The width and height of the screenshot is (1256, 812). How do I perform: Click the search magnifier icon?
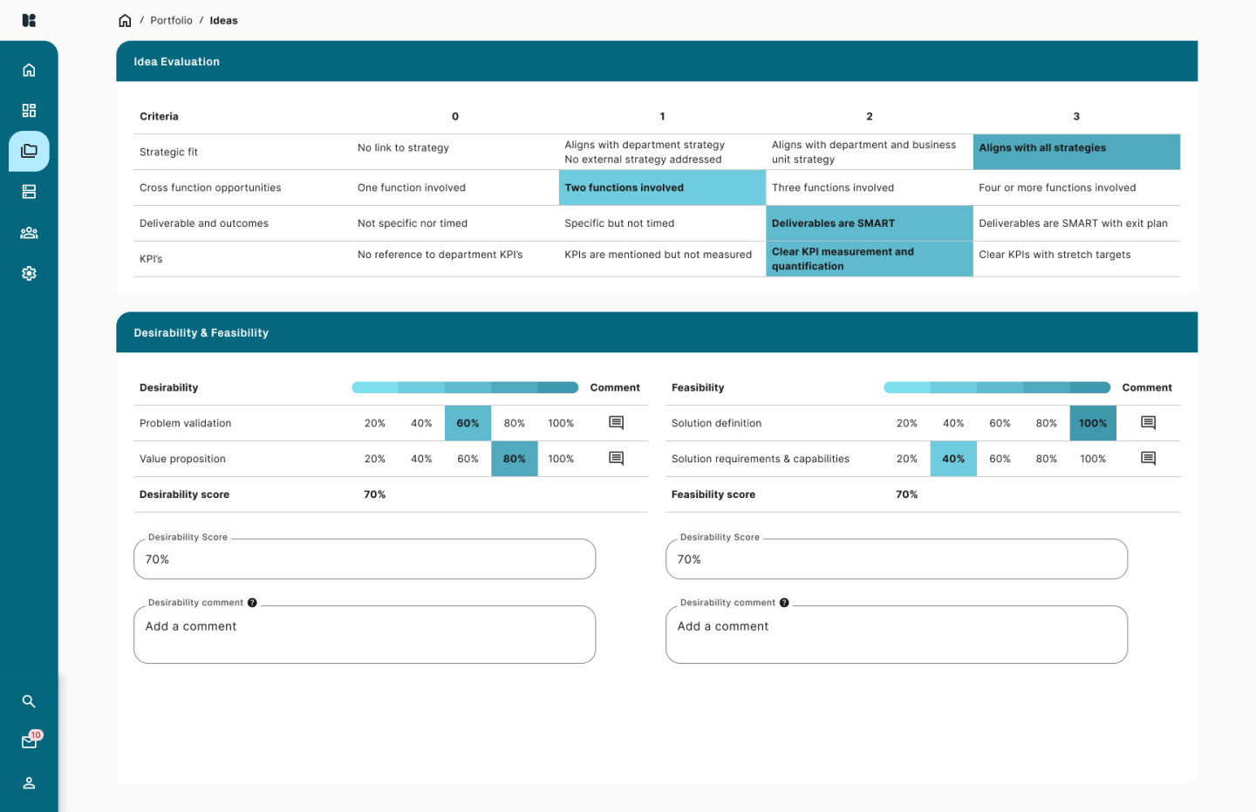[x=29, y=700]
